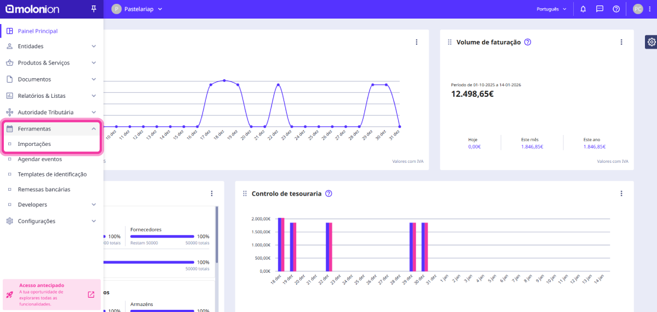Screen dimensions: 657x312
Task: Expand the Configurações section
Action: coord(94,221)
